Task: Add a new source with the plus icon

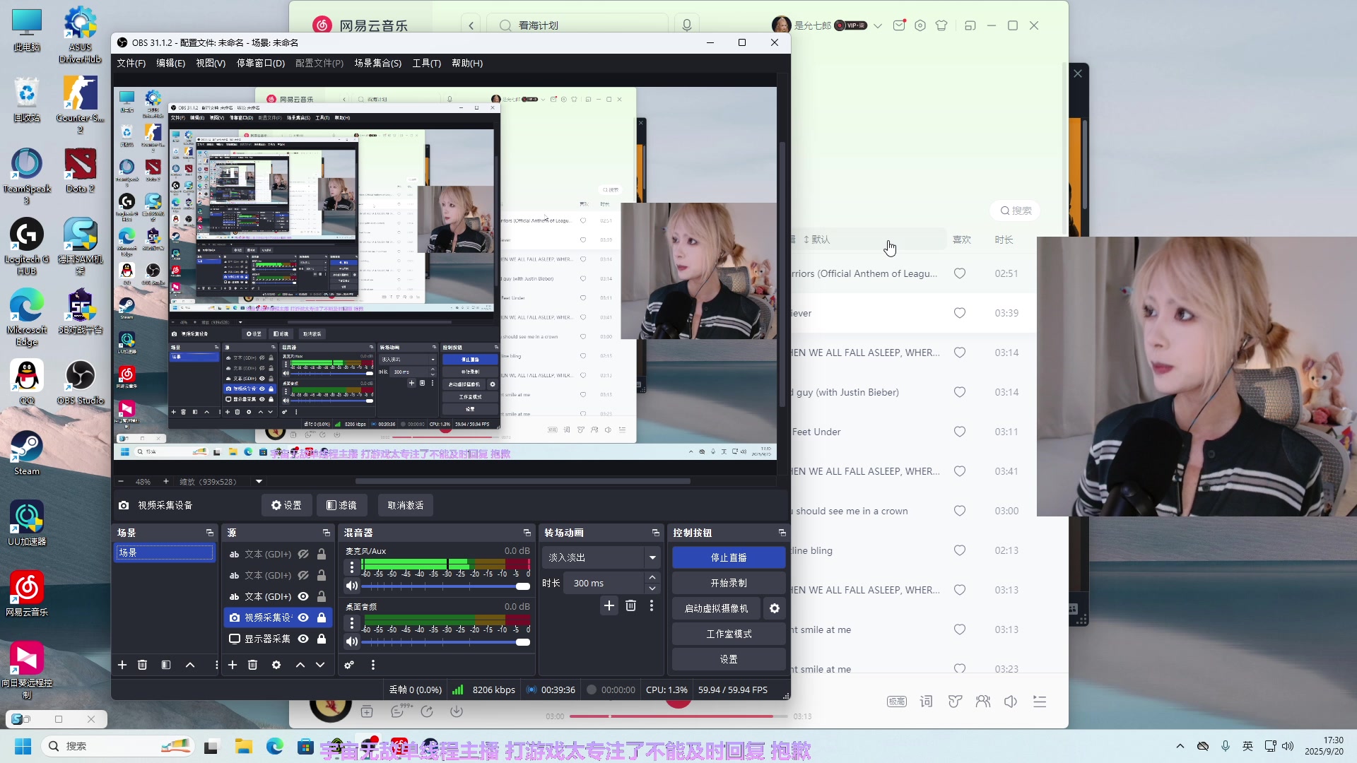Action: 233,665
